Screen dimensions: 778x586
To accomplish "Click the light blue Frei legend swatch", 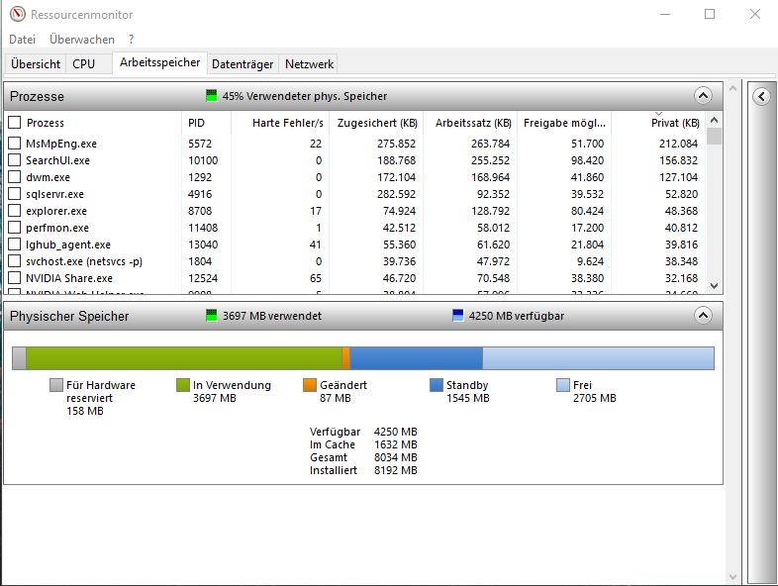I will (x=563, y=384).
